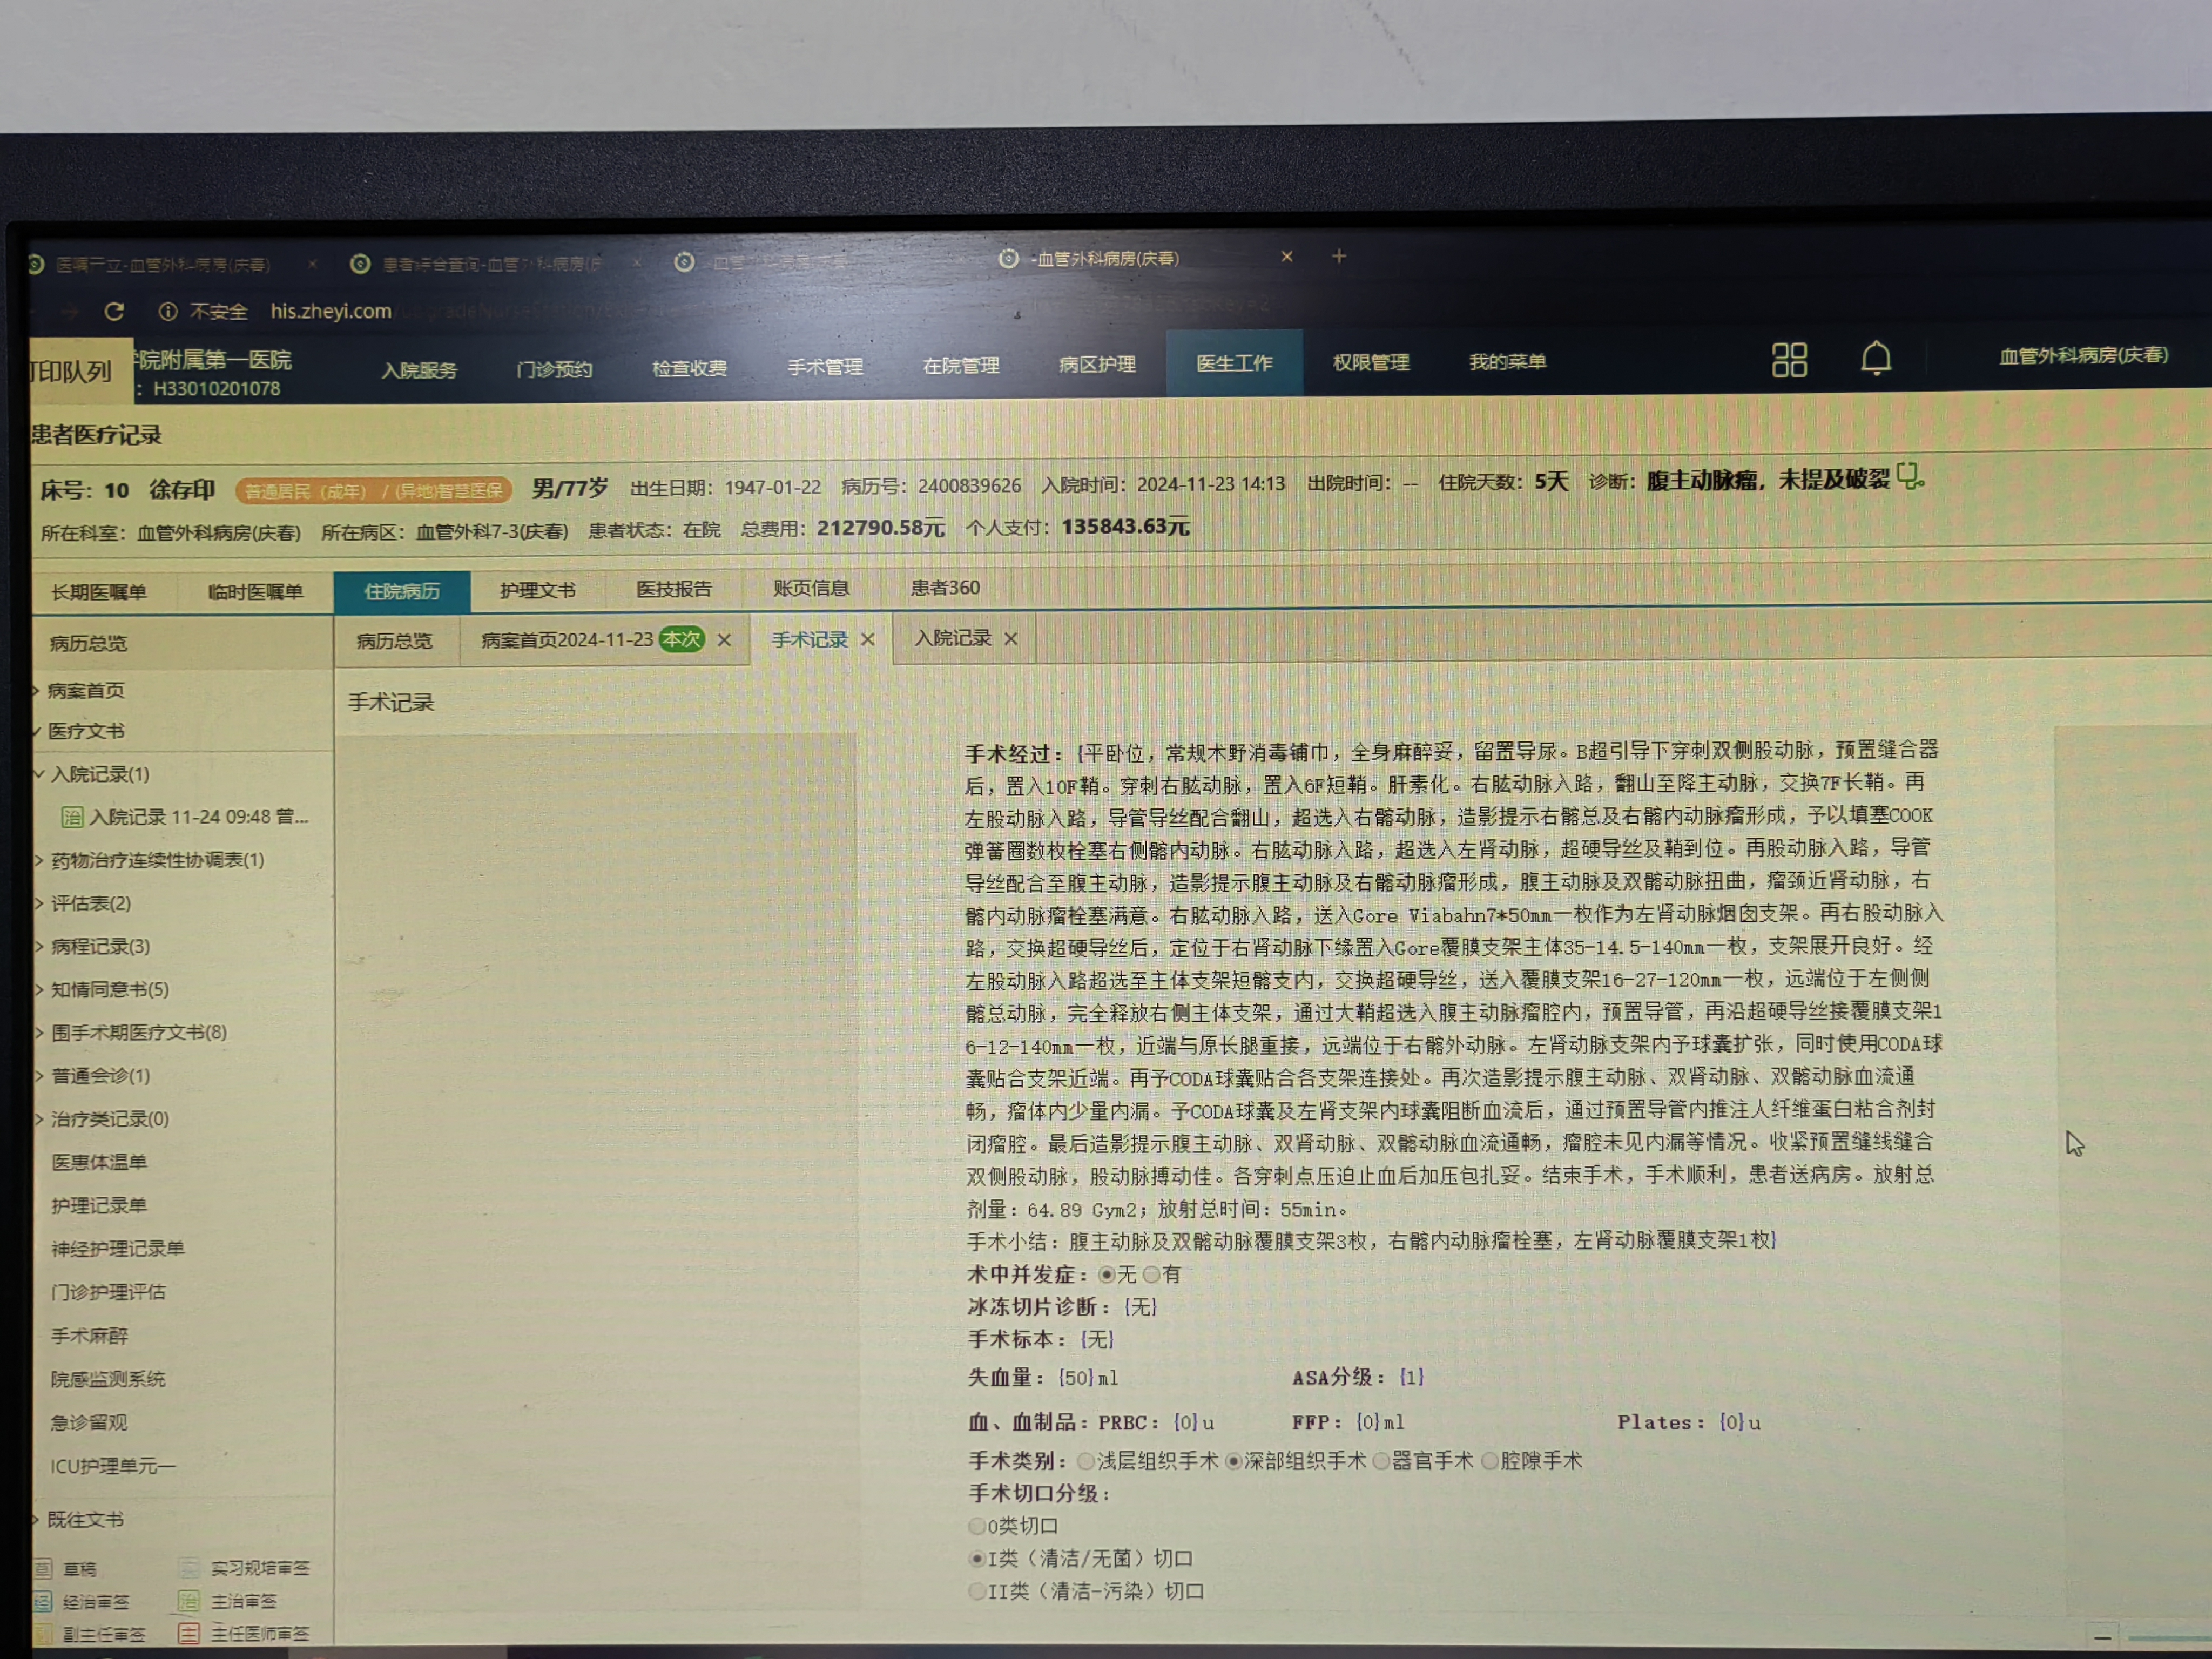Image resolution: width=2212 pixels, height=1659 pixels.
Task: Open 手术管理 menu
Action: tap(825, 367)
